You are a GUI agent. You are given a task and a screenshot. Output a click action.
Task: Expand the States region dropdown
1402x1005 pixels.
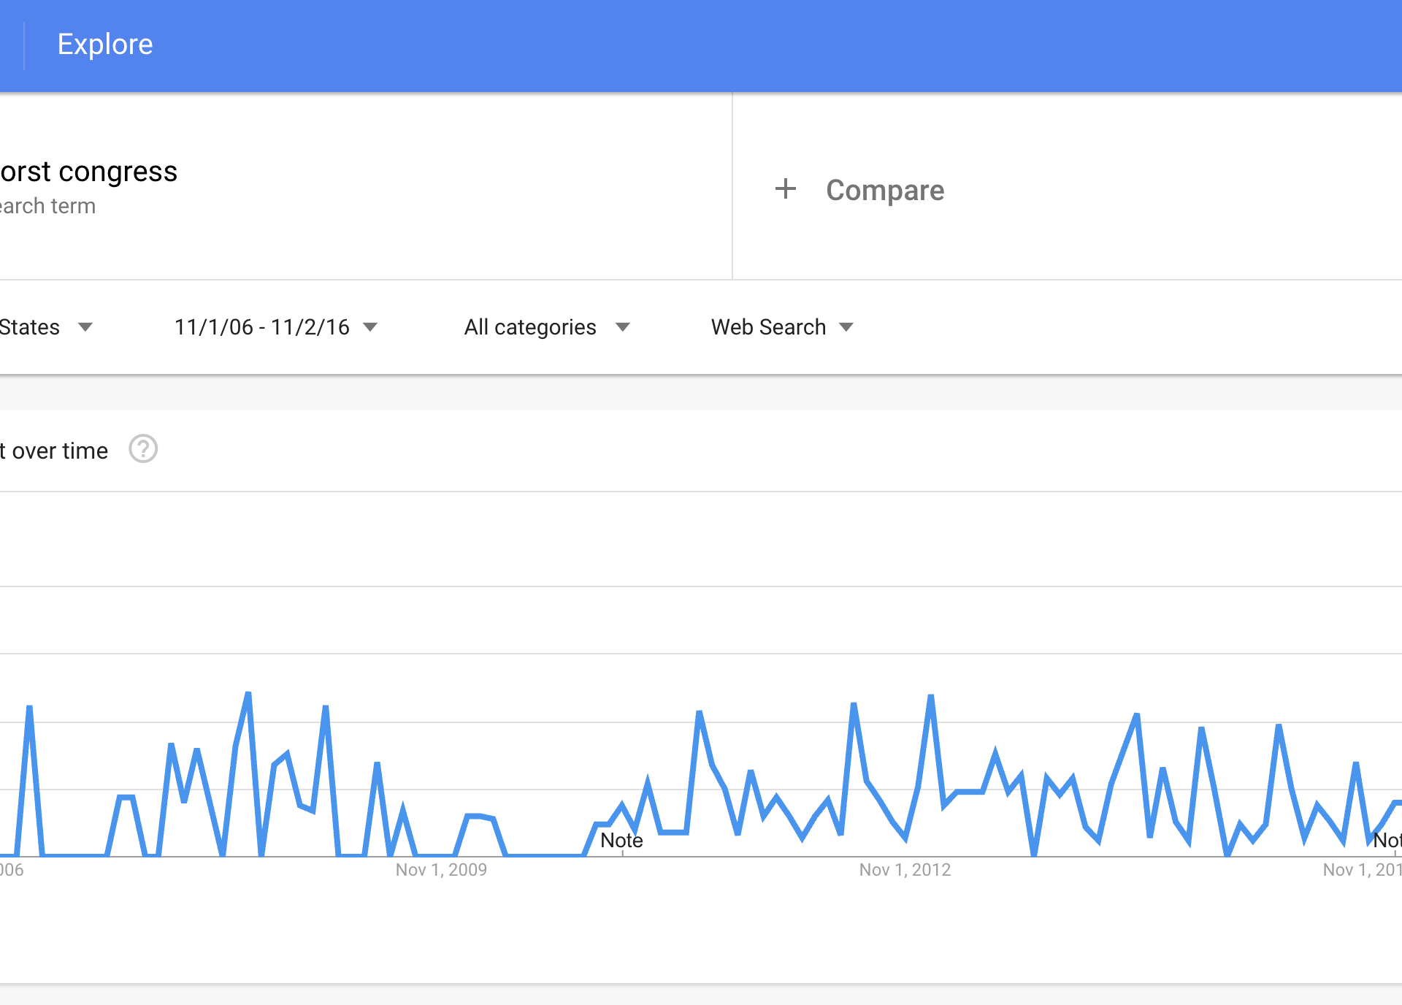45,327
